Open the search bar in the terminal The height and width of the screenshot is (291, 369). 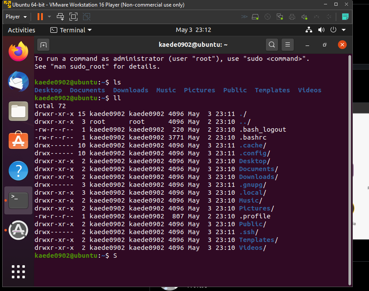tap(272, 45)
